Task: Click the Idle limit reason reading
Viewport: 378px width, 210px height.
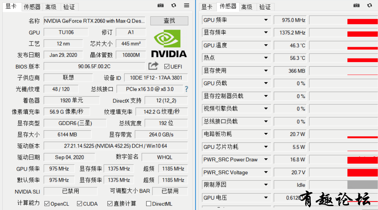Action: [290, 185]
